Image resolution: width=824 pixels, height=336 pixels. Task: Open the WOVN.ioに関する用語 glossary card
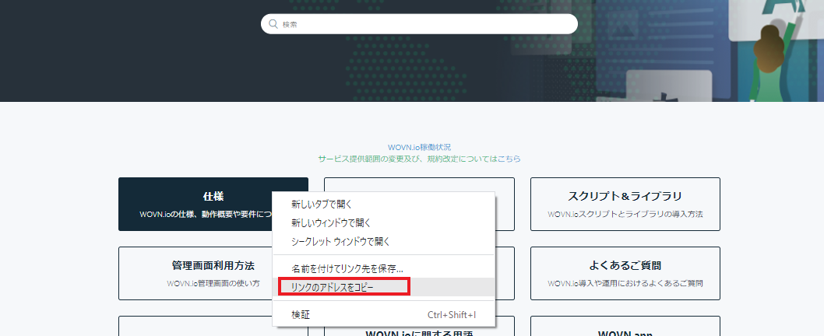pyautogui.click(x=419, y=332)
